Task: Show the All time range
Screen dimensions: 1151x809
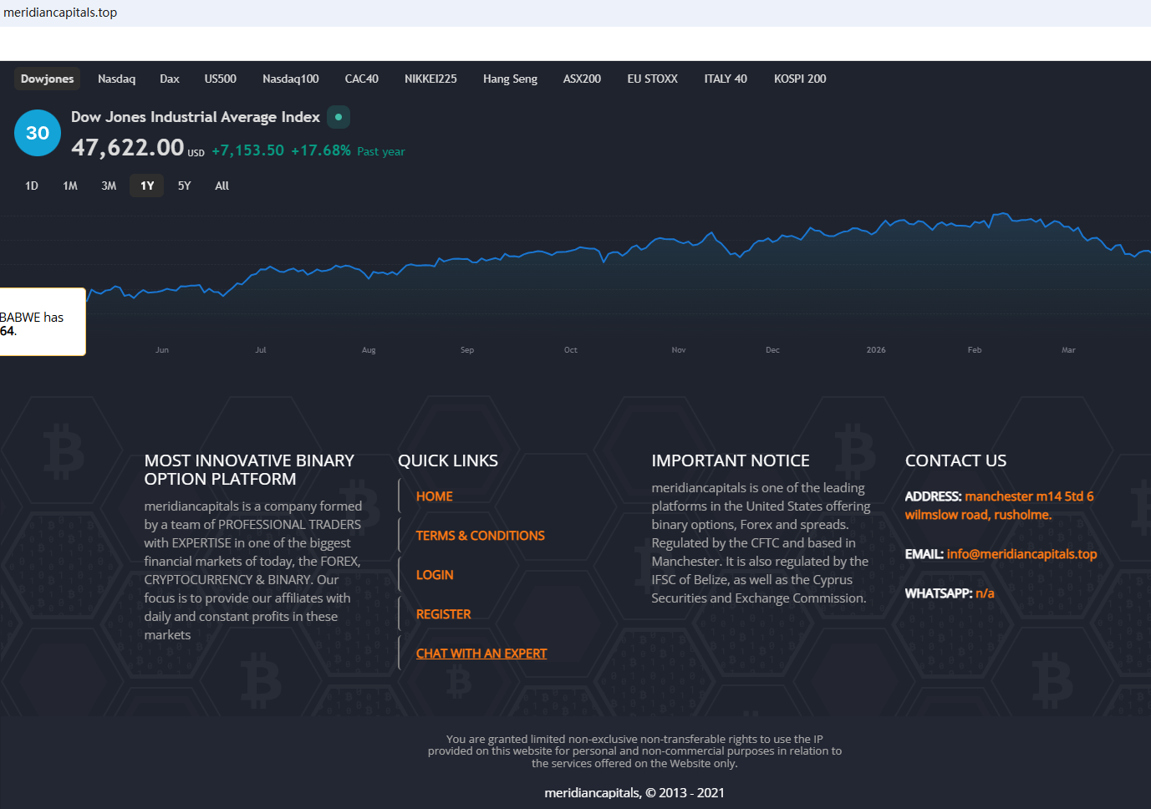Action: 222,186
